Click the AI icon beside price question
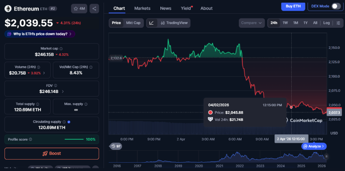This screenshot has height=171, width=345. [9, 34]
